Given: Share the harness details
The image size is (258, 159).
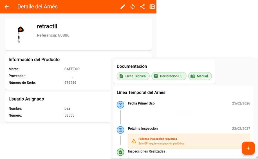Looking at the screenshot, I should click(142, 6).
